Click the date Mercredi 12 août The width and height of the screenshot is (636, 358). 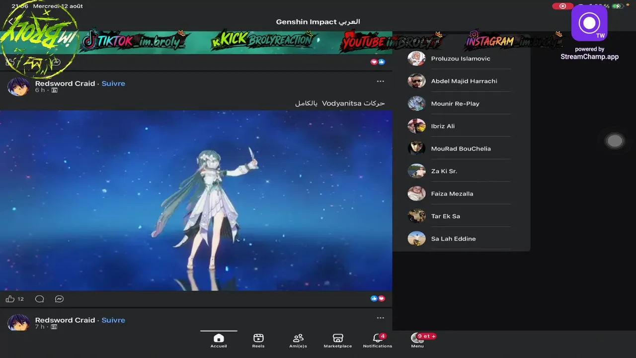click(x=58, y=6)
